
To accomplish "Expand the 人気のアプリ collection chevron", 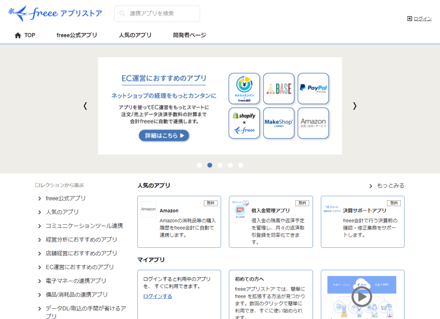I will [x=40, y=212].
